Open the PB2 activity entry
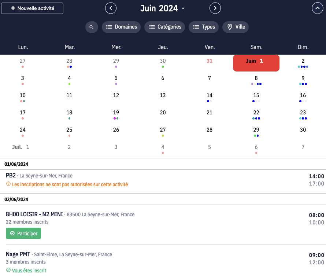Image resolution: width=326 pixels, height=279 pixels. (x=11, y=176)
